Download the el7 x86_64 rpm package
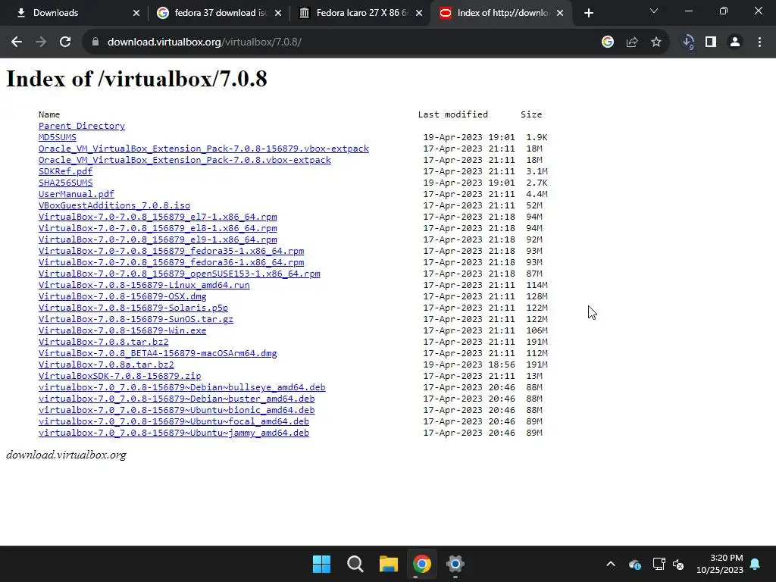 coord(158,217)
